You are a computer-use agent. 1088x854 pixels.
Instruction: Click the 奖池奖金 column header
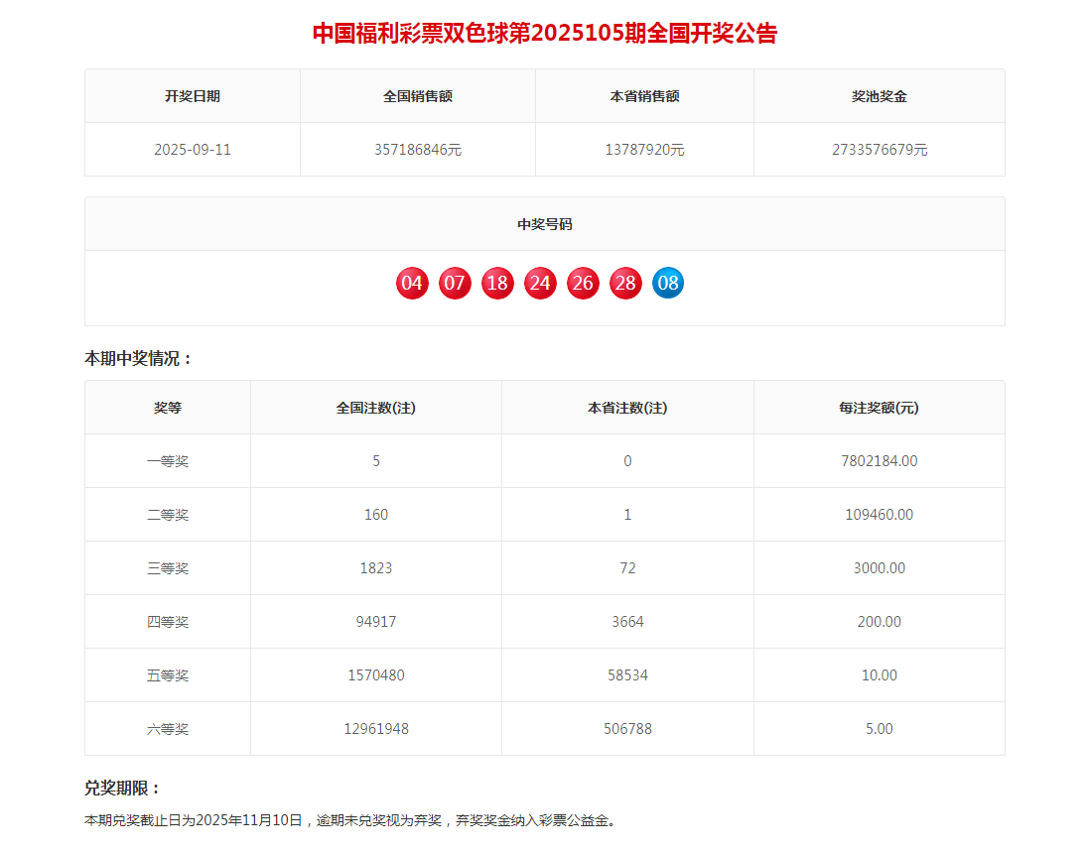pos(880,96)
